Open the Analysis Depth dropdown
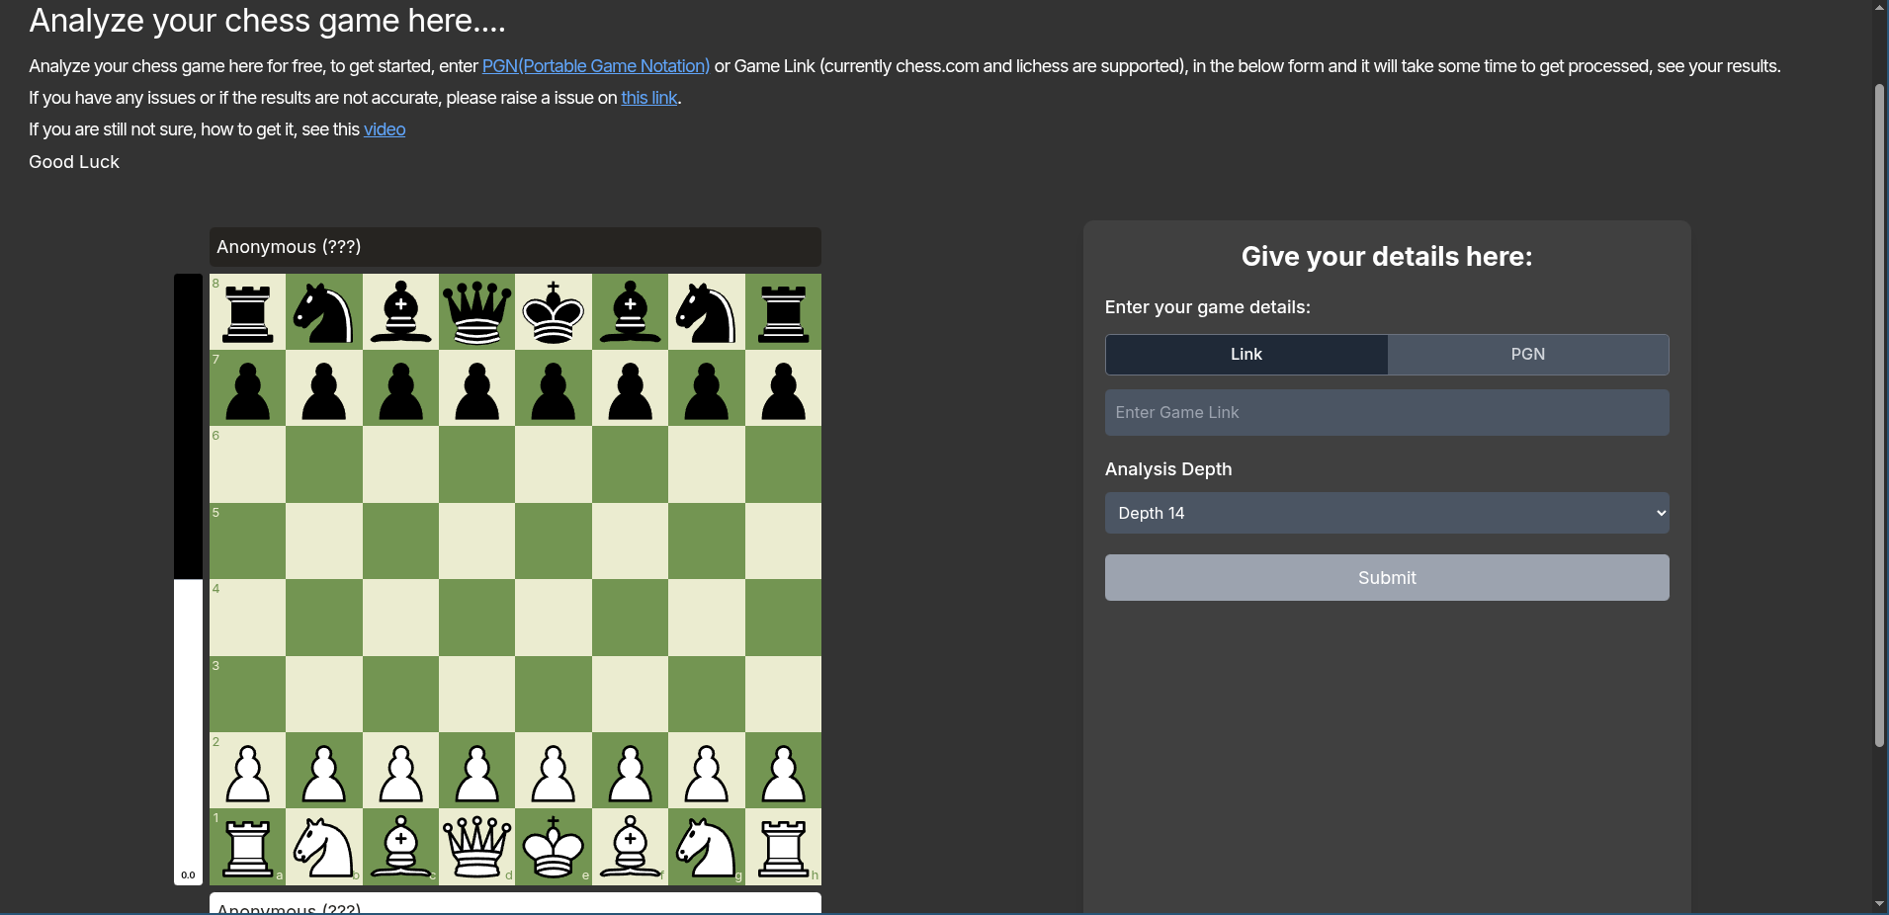The height and width of the screenshot is (915, 1889). [1386, 513]
